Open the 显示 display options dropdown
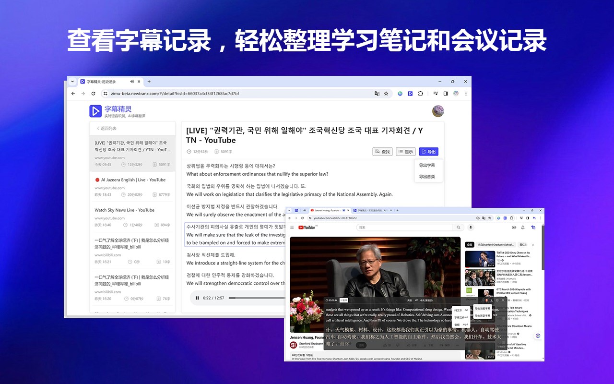Viewport: 614px width, 384px height. (406, 152)
